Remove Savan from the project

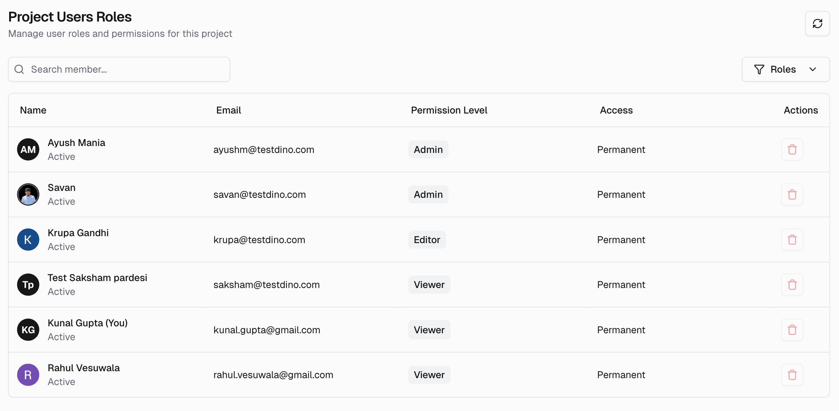tap(792, 195)
